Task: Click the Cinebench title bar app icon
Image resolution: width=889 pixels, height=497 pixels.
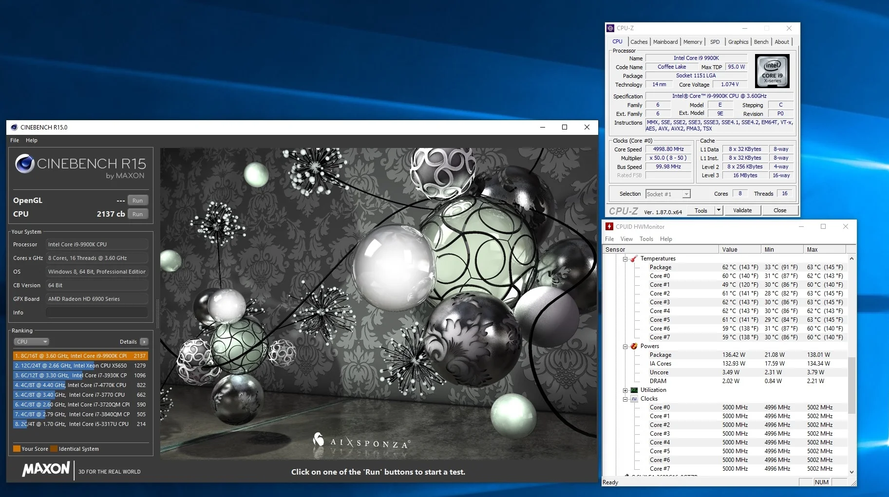Action: point(14,128)
